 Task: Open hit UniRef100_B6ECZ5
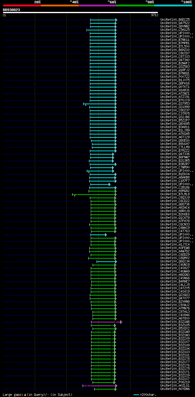(x=175, y=20)
